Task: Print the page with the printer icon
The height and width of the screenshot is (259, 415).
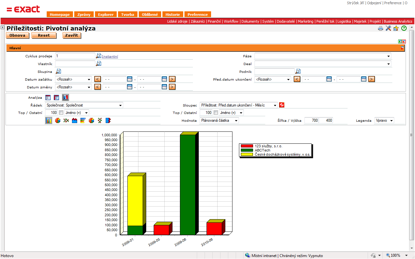Action: (381, 28)
